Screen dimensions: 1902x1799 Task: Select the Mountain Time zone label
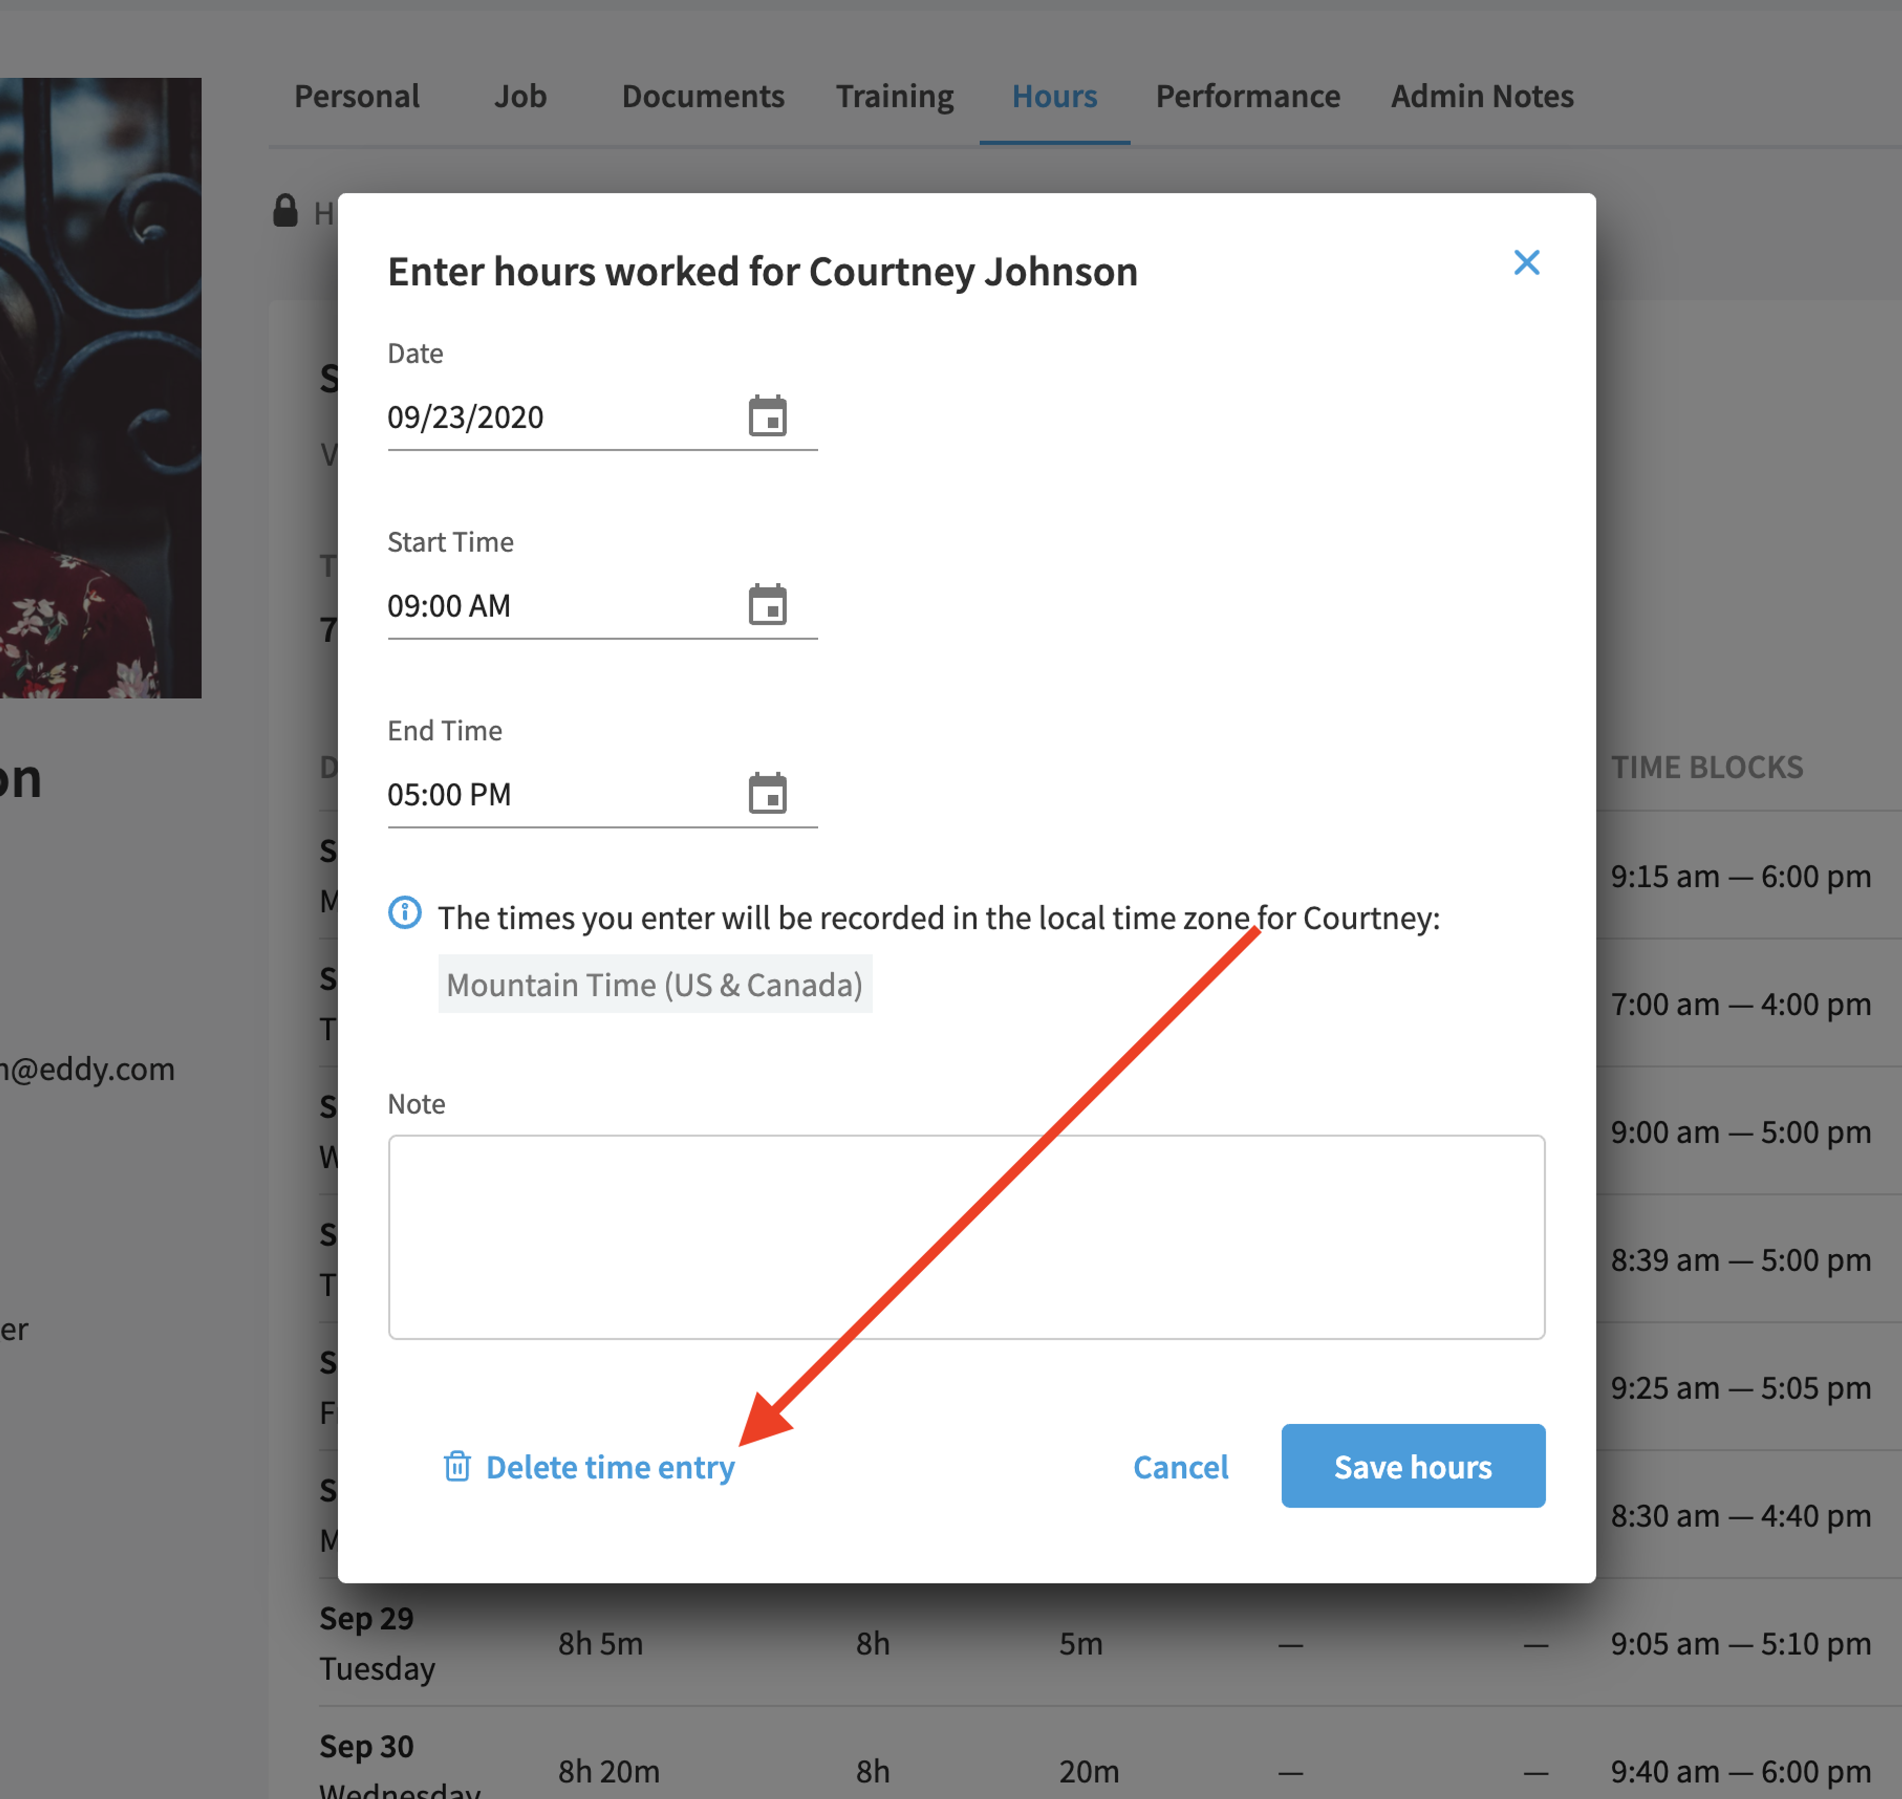(655, 984)
